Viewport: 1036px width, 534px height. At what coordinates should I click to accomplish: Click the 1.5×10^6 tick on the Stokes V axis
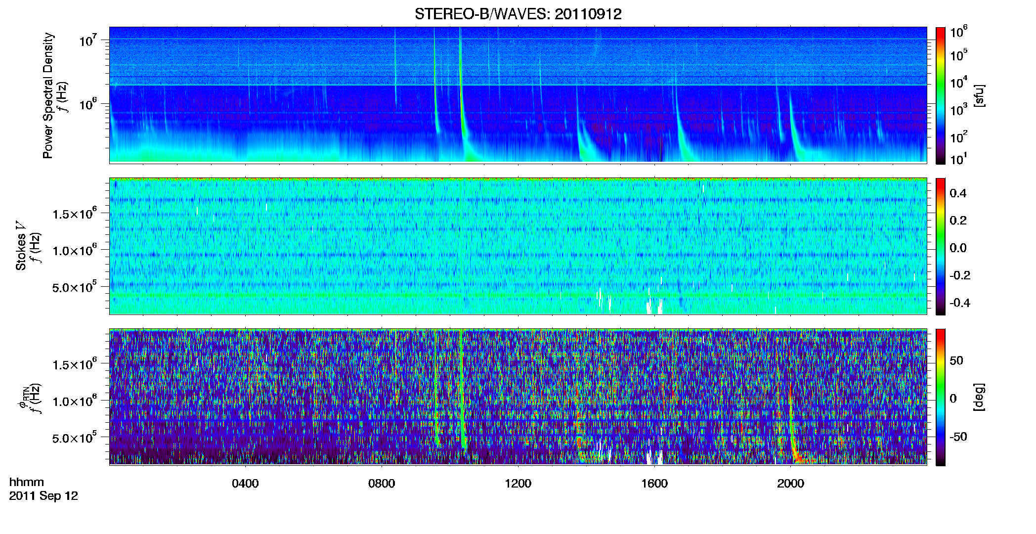pyautogui.click(x=75, y=213)
